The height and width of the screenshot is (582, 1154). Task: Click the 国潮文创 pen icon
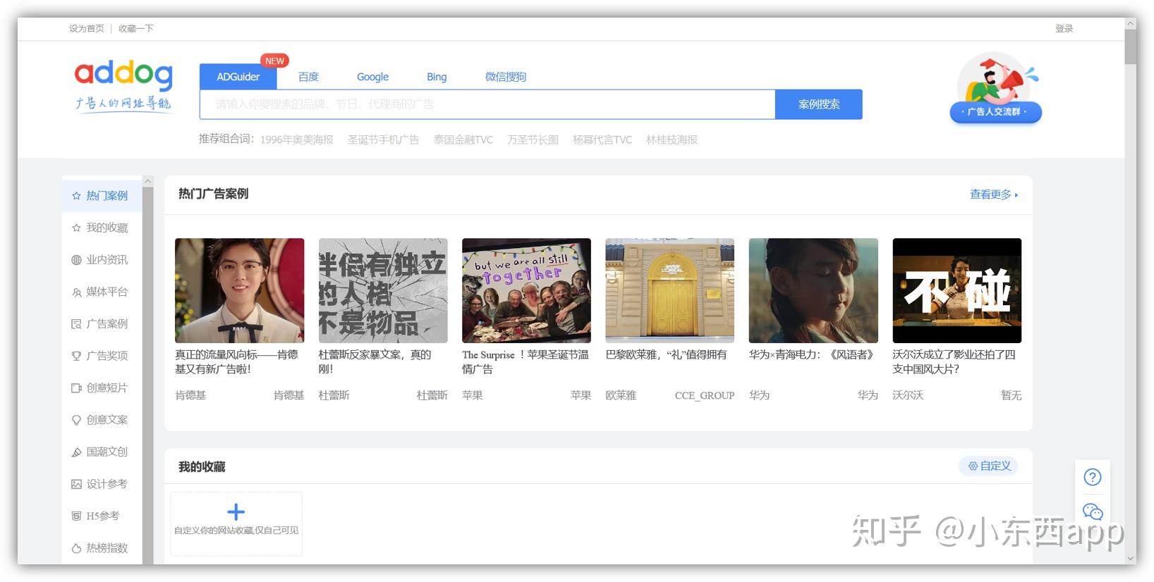click(x=76, y=452)
